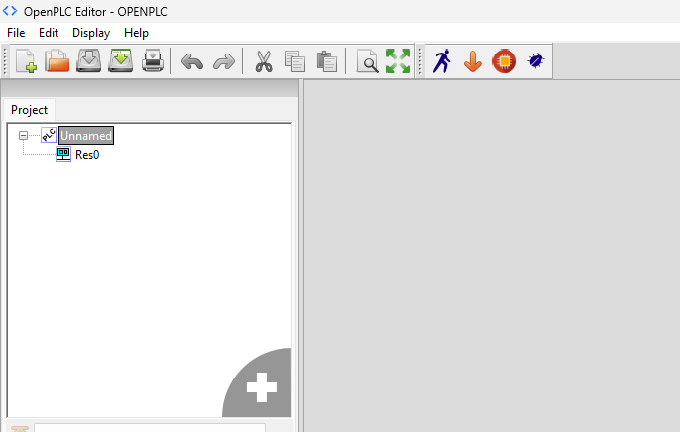The width and height of the screenshot is (680, 432).
Task: Upload program to board with the chip icon
Action: pos(505,61)
